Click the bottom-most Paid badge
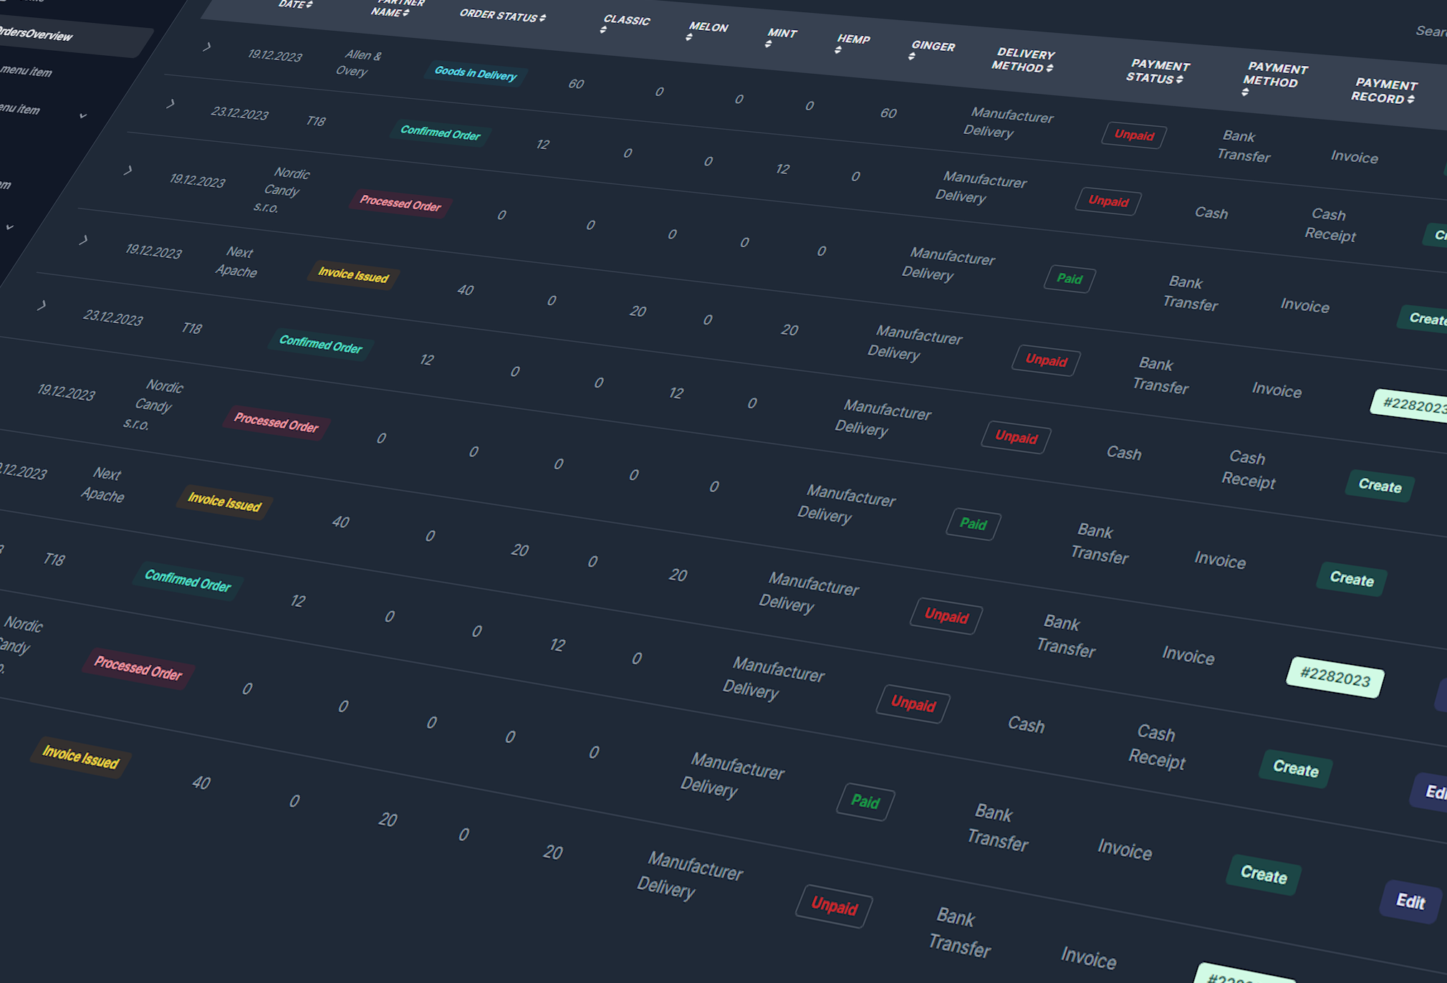This screenshot has height=983, width=1447. (865, 802)
